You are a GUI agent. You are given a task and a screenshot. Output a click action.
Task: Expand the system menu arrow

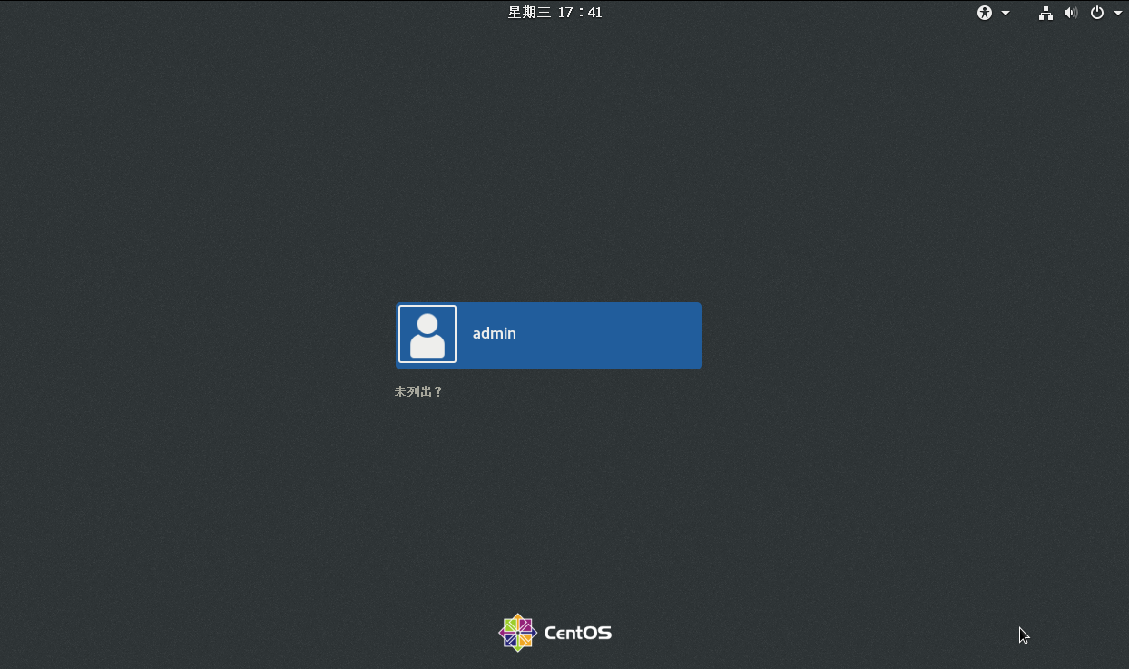coord(1118,14)
